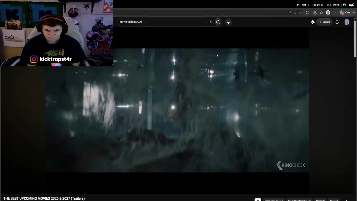This screenshot has height=201, width=357.
Task: Show more filter chips with right arrow
Action: 347,200
